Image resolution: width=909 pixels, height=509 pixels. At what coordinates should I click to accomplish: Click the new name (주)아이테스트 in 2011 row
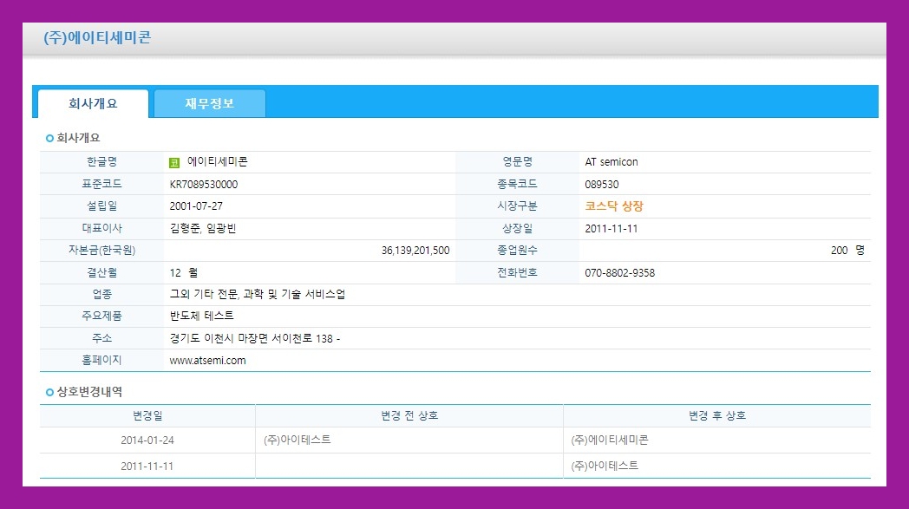605,466
